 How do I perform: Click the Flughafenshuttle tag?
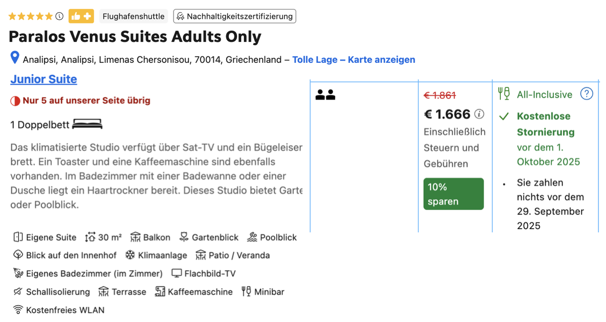(134, 16)
